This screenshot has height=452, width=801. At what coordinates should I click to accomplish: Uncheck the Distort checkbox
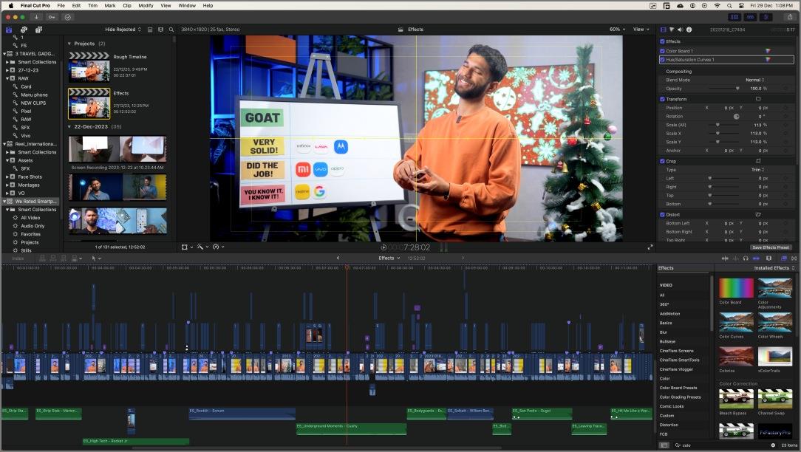(662, 214)
